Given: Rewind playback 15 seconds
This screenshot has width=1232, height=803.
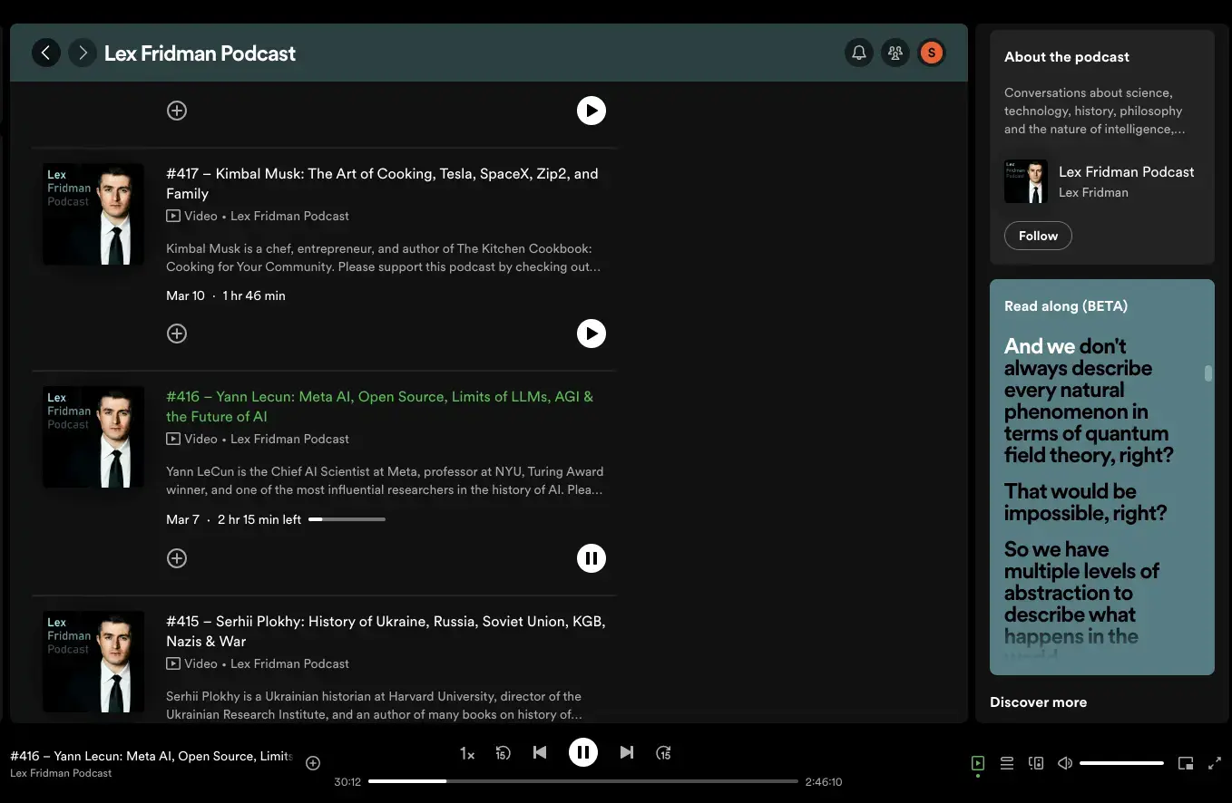Looking at the screenshot, I should (504, 752).
